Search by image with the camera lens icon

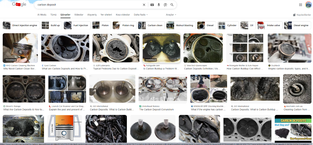(165, 5)
